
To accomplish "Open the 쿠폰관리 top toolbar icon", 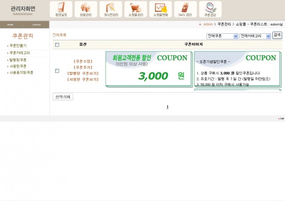I will tap(210, 9).
